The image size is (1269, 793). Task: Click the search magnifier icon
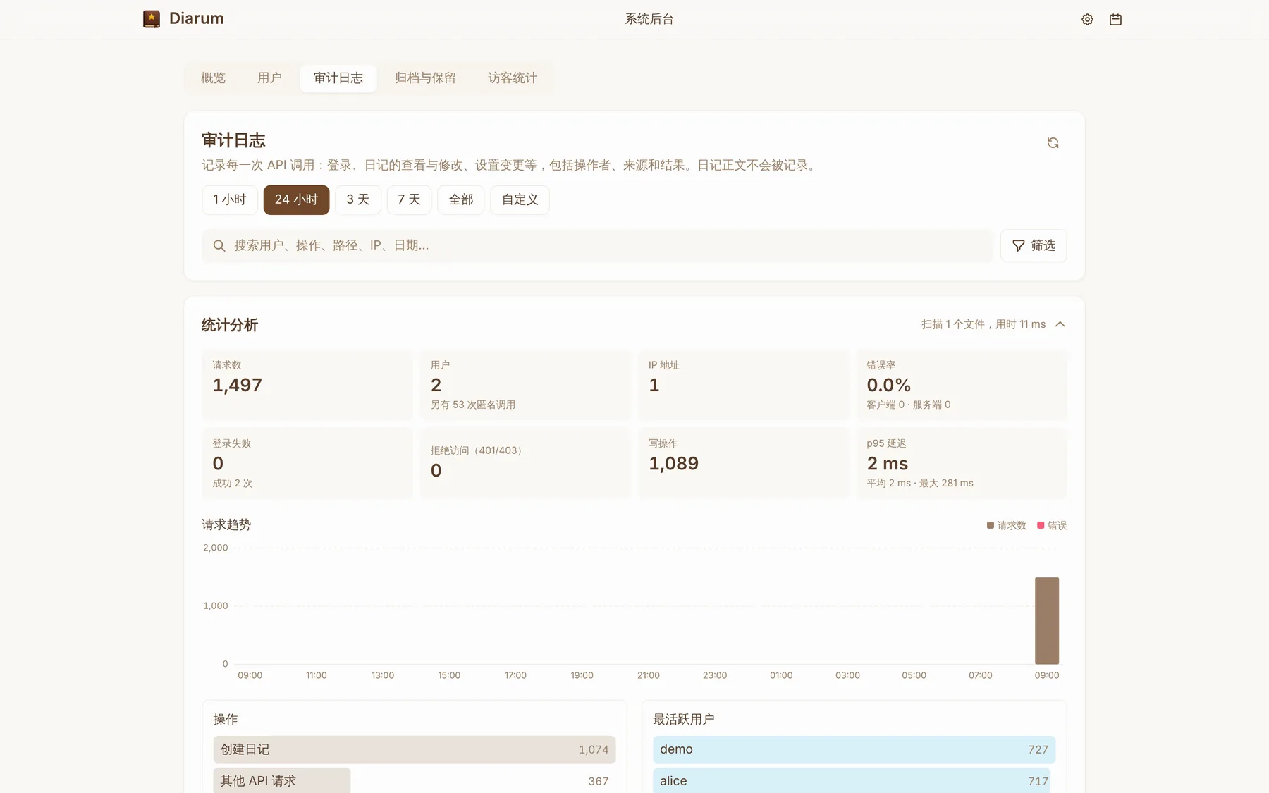[219, 246]
